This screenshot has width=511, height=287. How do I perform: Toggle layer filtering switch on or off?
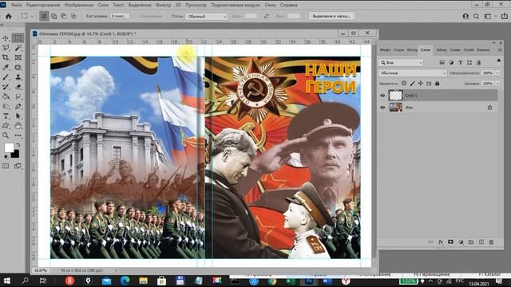click(x=498, y=61)
